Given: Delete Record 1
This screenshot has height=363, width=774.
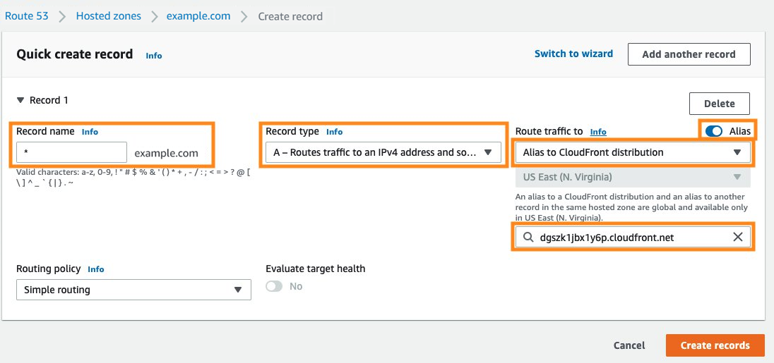Looking at the screenshot, I should tap(719, 104).
